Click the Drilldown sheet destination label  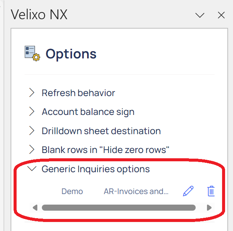tap(101, 131)
